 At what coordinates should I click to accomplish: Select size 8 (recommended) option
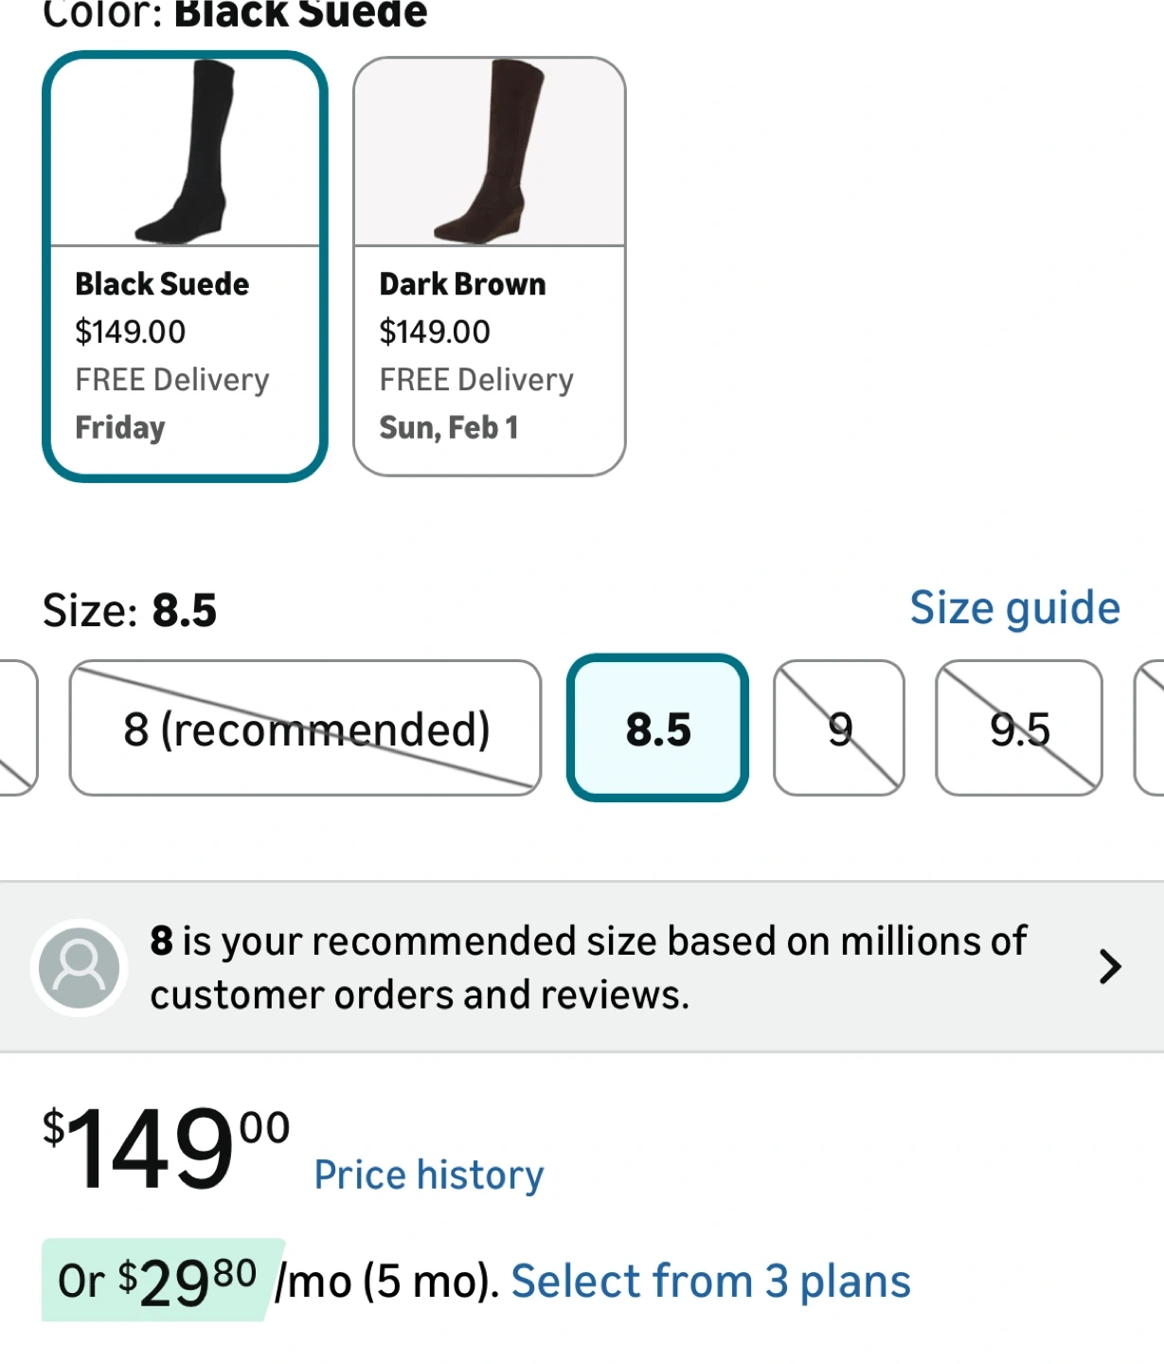tap(305, 728)
